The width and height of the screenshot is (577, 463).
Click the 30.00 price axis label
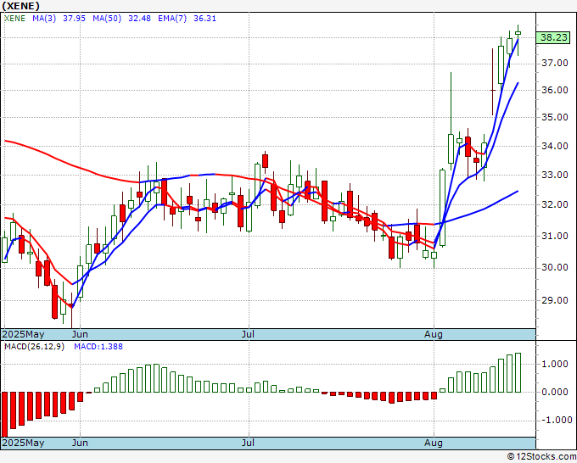[x=555, y=267]
